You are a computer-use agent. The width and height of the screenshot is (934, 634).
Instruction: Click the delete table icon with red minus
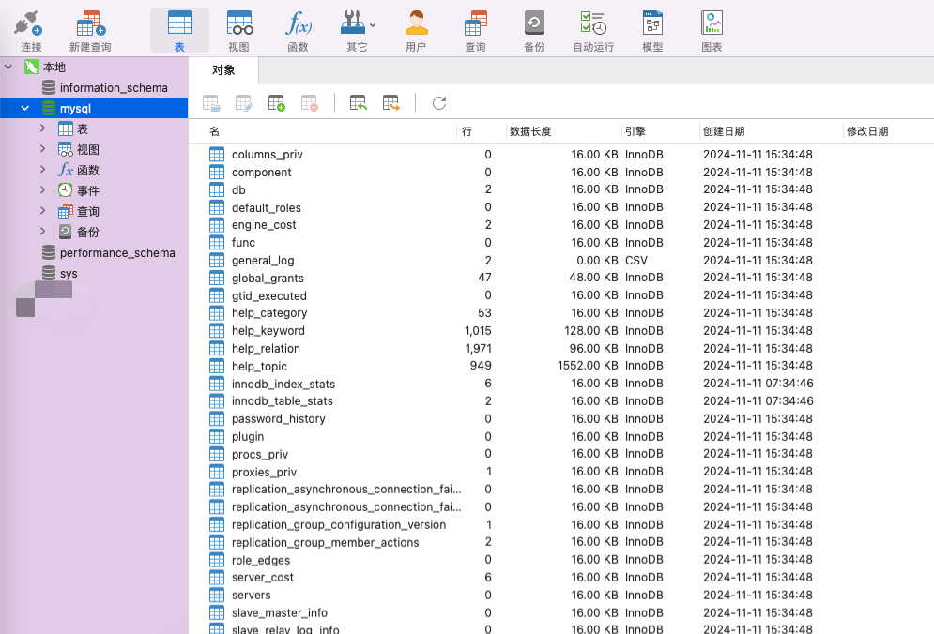[309, 103]
